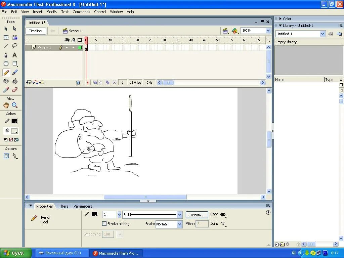Select the Lasso tool
Screen dimensions: 344x258
(x=15, y=46)
